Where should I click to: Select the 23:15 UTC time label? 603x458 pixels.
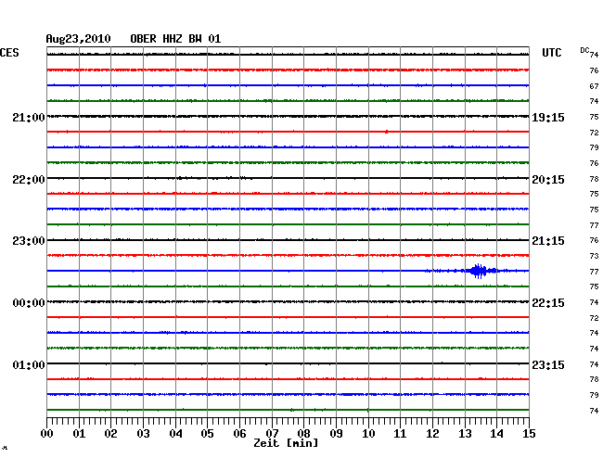(548, 364)
